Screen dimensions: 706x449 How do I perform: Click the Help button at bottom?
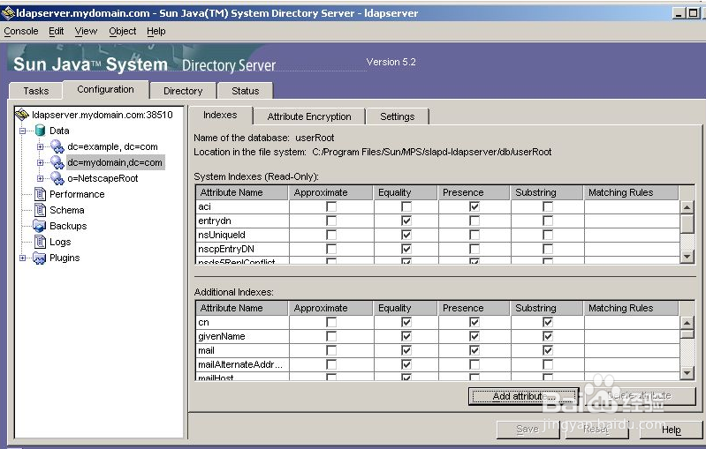(x=671, y=430)
